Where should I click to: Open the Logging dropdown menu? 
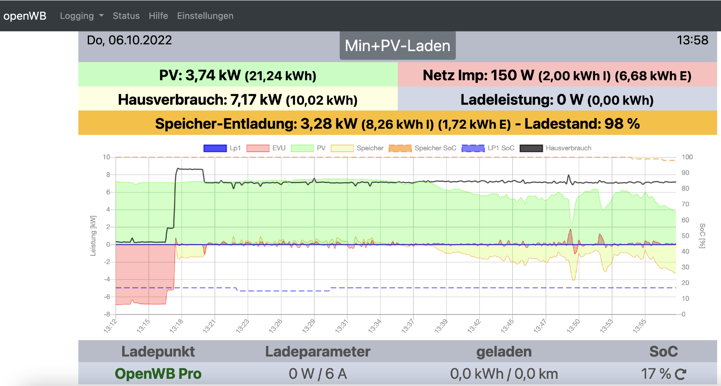coord(77,16)
